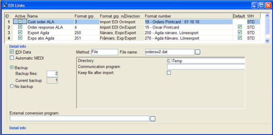The height and width of the screenshot is (135, 273).
Task: Click the Communication program input field
Action: point(206,67)
